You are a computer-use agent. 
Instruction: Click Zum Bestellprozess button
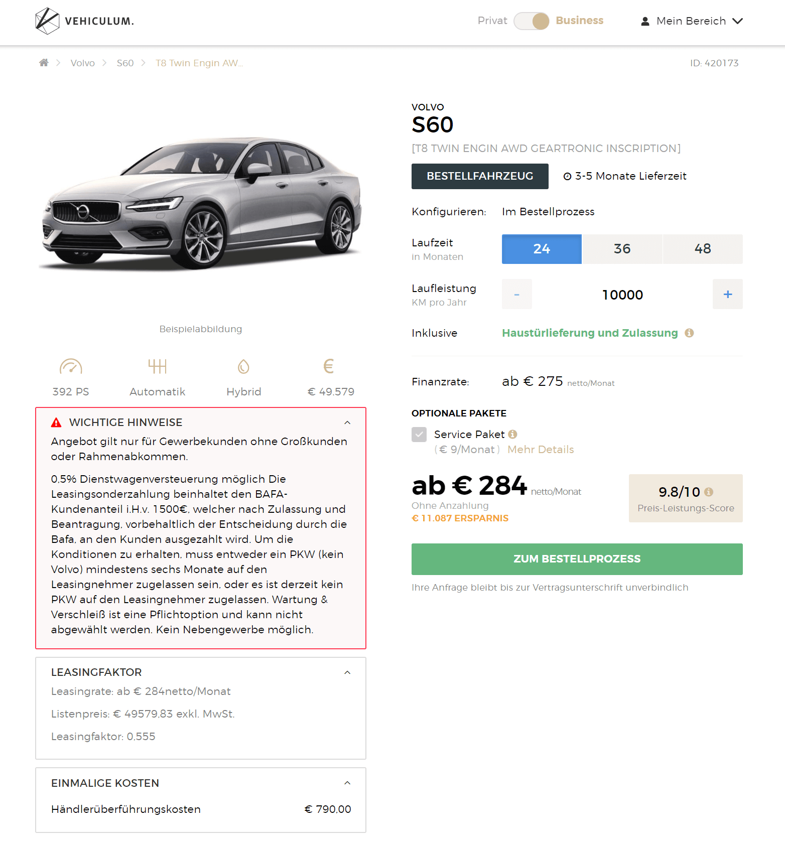577,559
